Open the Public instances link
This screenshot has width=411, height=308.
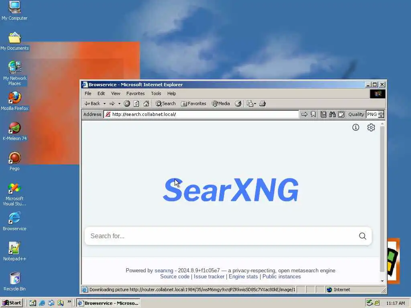coord(281,277)
